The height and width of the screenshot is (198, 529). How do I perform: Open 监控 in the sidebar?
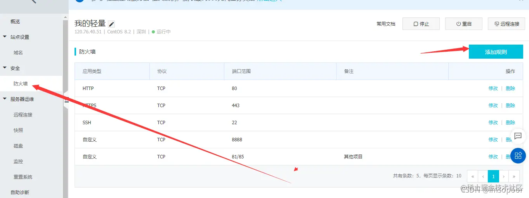(18, 161)
